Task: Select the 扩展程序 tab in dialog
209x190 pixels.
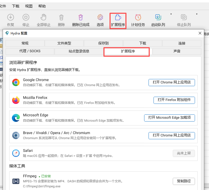Action: click(x=128, y=51)
